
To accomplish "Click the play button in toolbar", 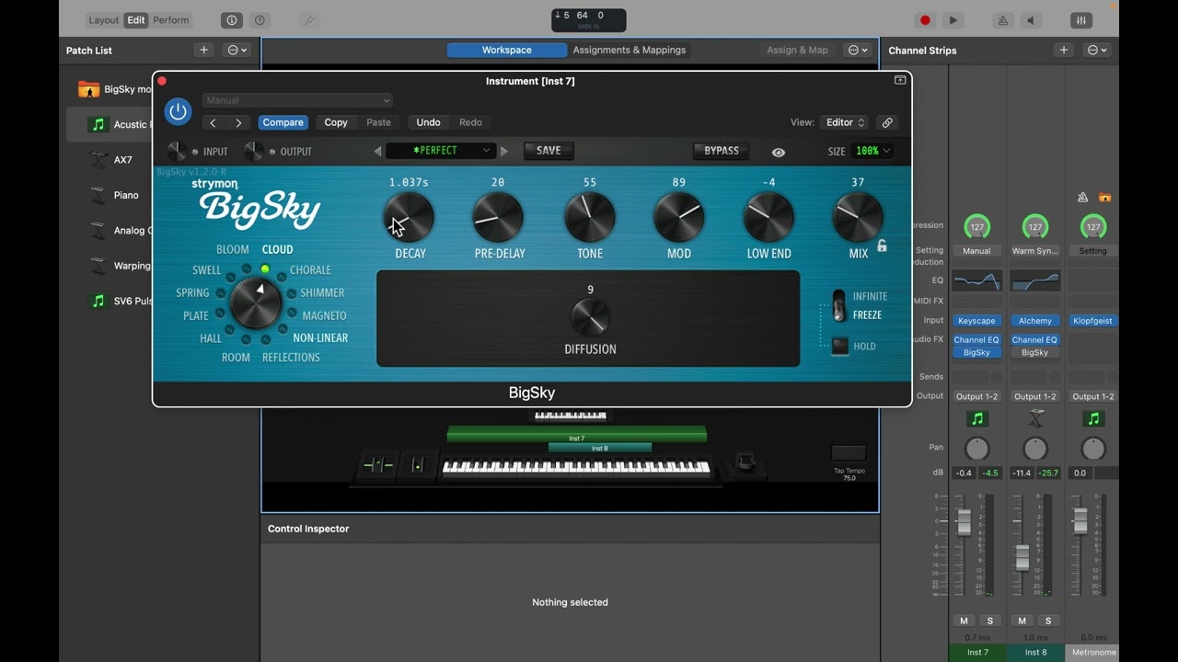I will pos(953,20).
